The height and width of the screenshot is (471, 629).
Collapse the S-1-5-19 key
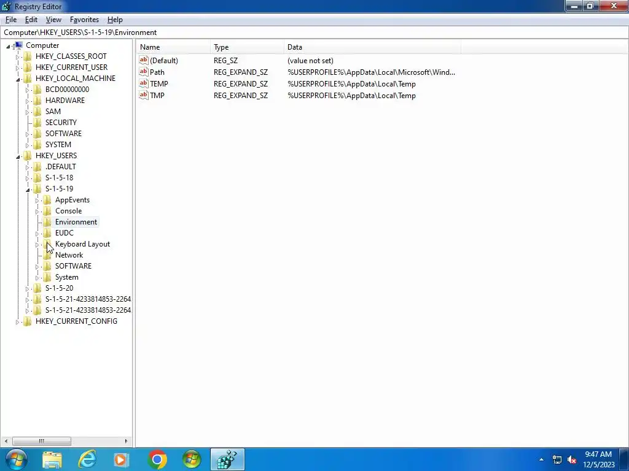[x=28, y=190]
